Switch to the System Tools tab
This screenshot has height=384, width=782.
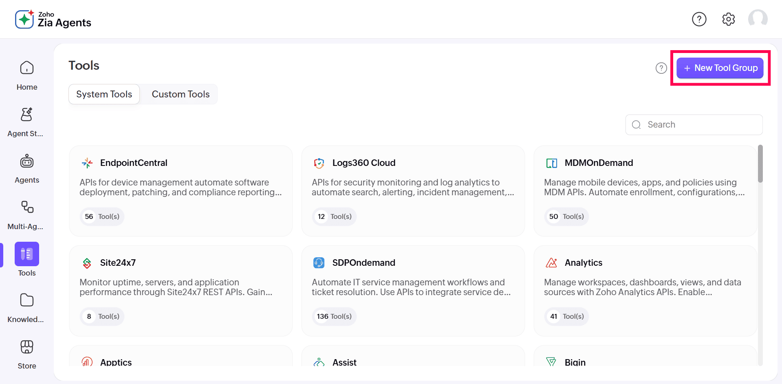pos(104,94)
